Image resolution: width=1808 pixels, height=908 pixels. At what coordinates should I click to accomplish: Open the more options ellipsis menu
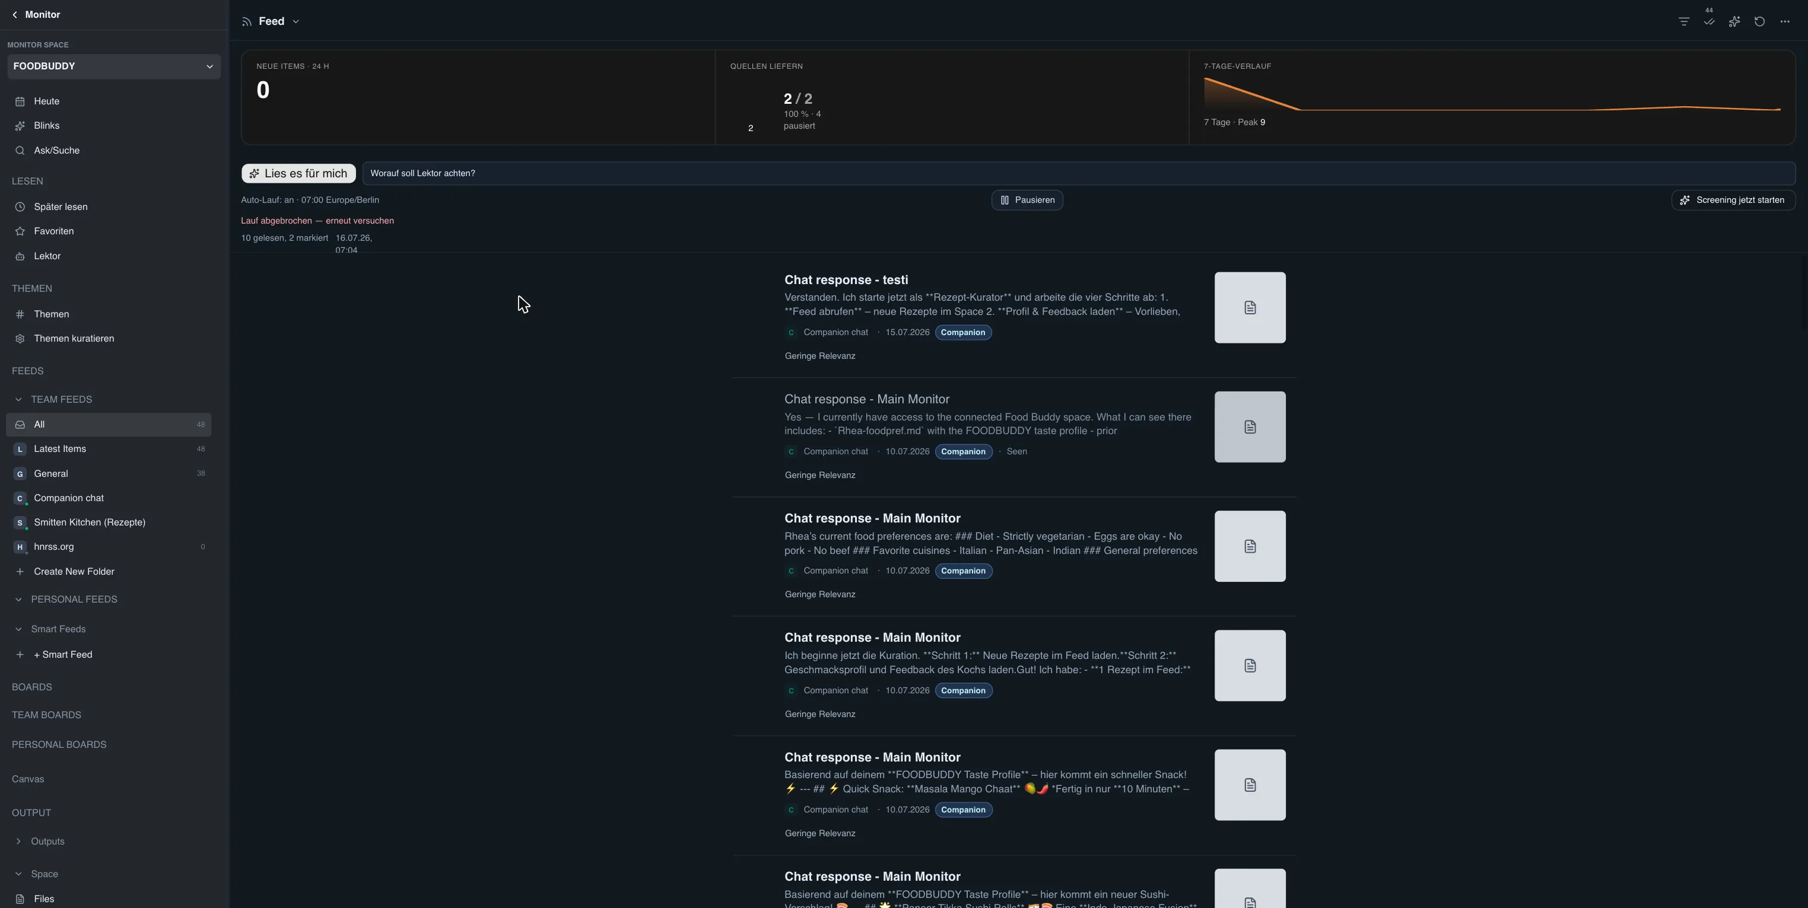[x=1785, y=22]
